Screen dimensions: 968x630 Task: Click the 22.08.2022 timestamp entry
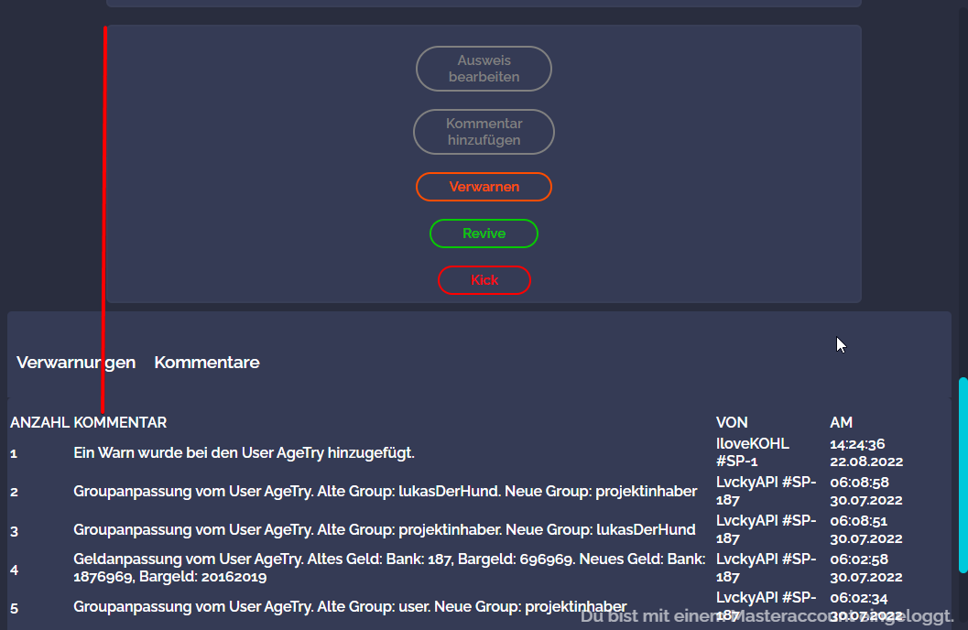coord(866,462)
